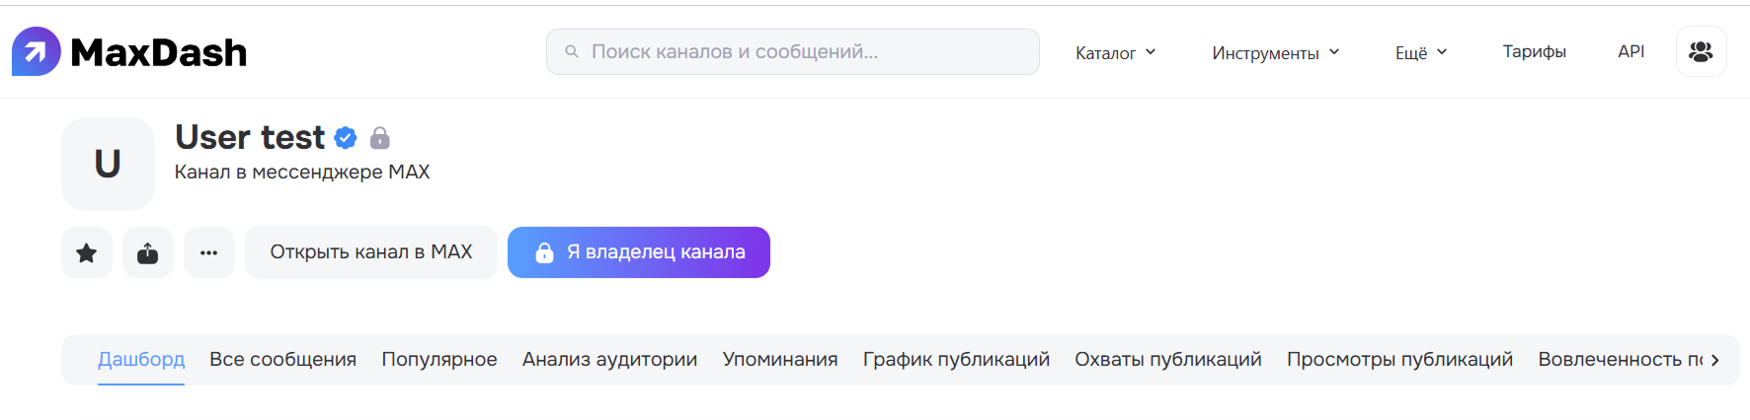Screen dimensions: 1750x420
Task: Show more tabs with right chevron
Action: (x=1715, y=360)
